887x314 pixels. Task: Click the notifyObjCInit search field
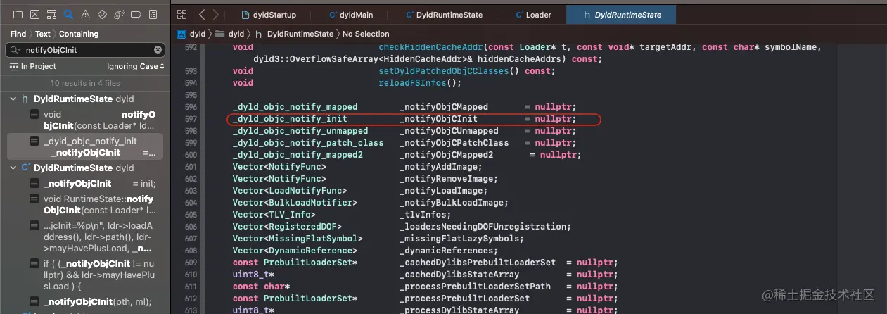point(85,50)
